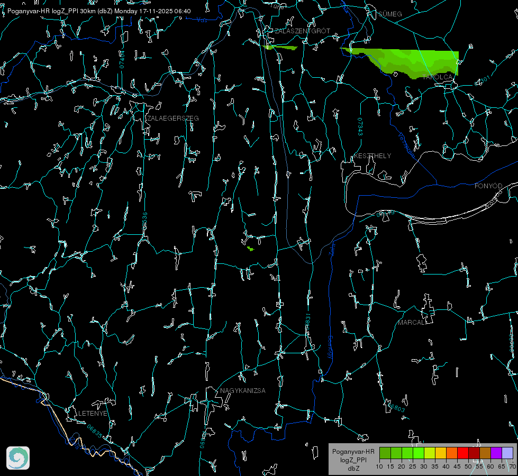Select the 55-60 dBZ brown swatch
This screenshot has height=476, width=518.
point(485,453)
